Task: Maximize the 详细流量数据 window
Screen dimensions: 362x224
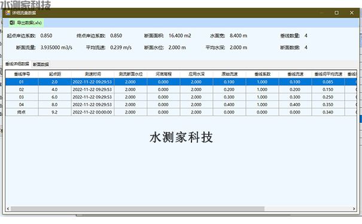Action: click(337, 13)
